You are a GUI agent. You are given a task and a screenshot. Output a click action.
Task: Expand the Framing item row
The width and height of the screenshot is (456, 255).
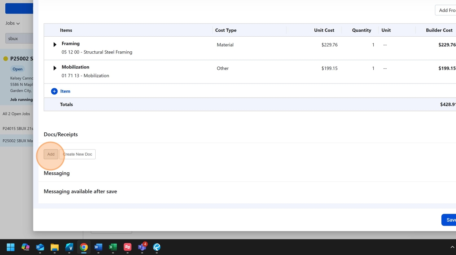[x=55, y=44]
